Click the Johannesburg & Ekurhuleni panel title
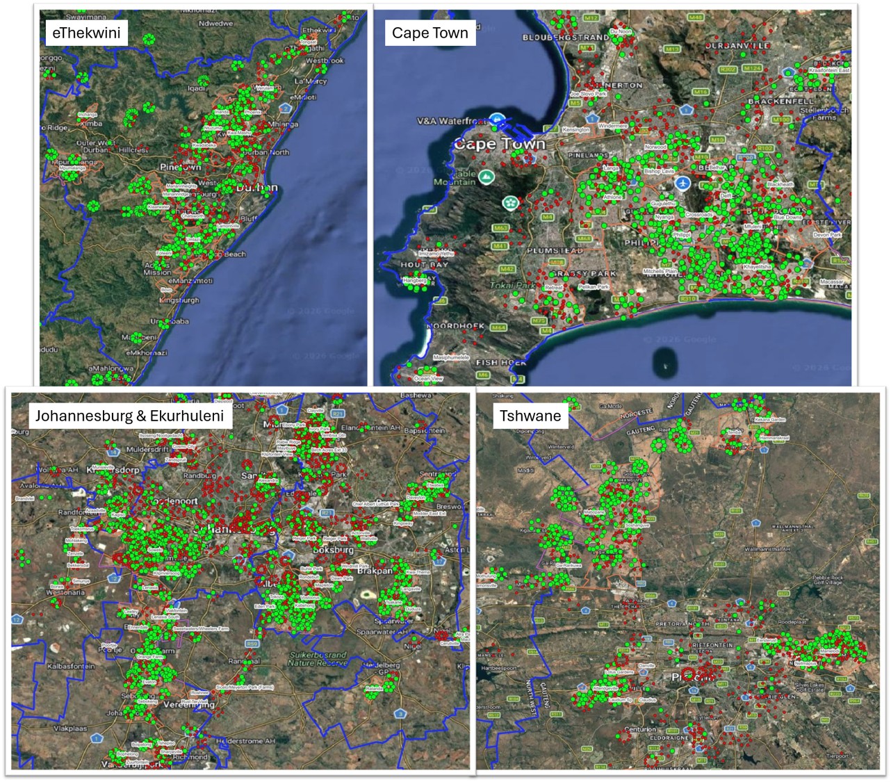 click(130, 416)
